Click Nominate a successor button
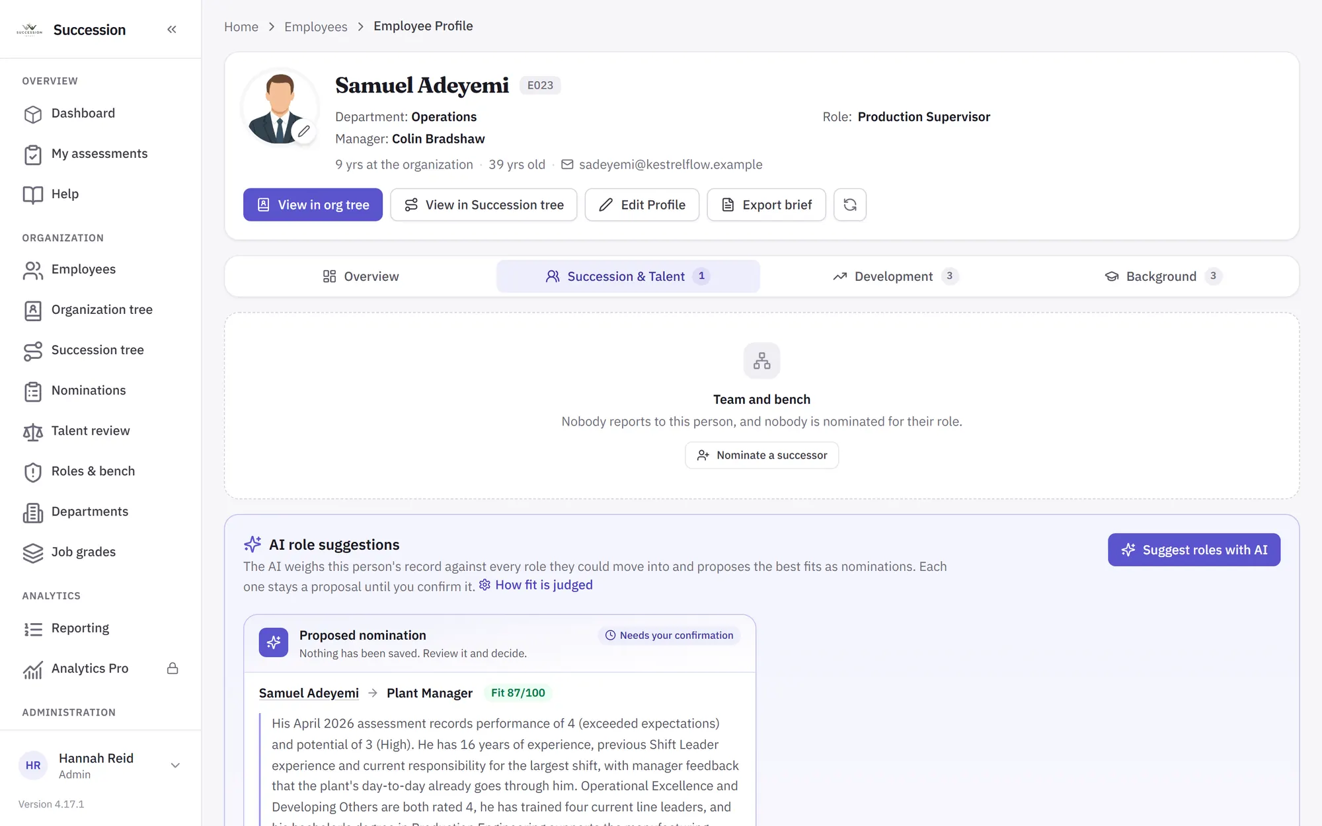This screenshot has width=1322, height=826. click(761, 455)
